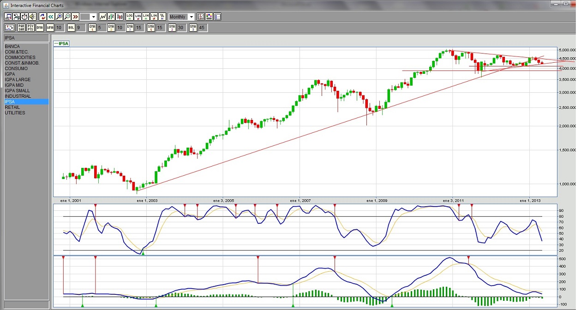The width and height of the screenshot is (581, 310).
Task: Click the LIN equal scale icon
Action: click(x=146, y=17)
